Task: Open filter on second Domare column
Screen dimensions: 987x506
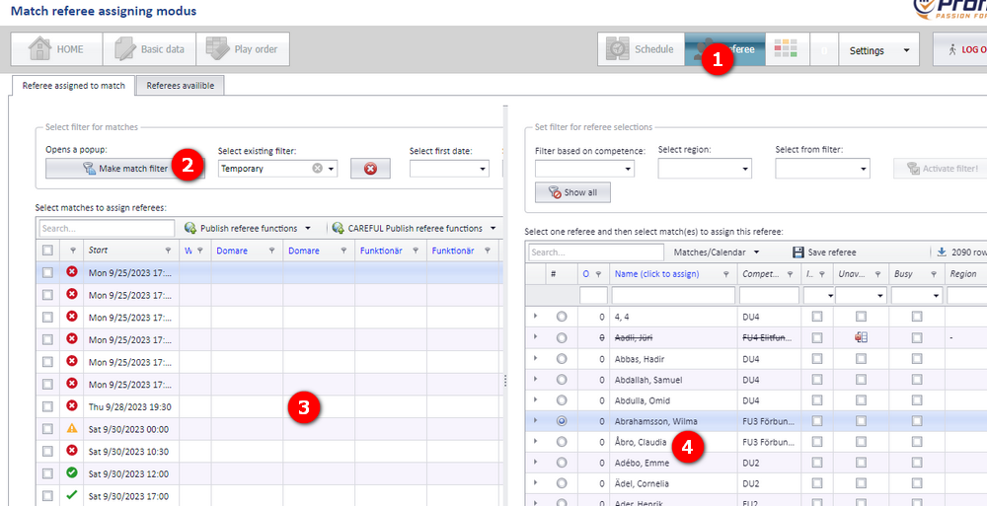Action: coord(343,250)
